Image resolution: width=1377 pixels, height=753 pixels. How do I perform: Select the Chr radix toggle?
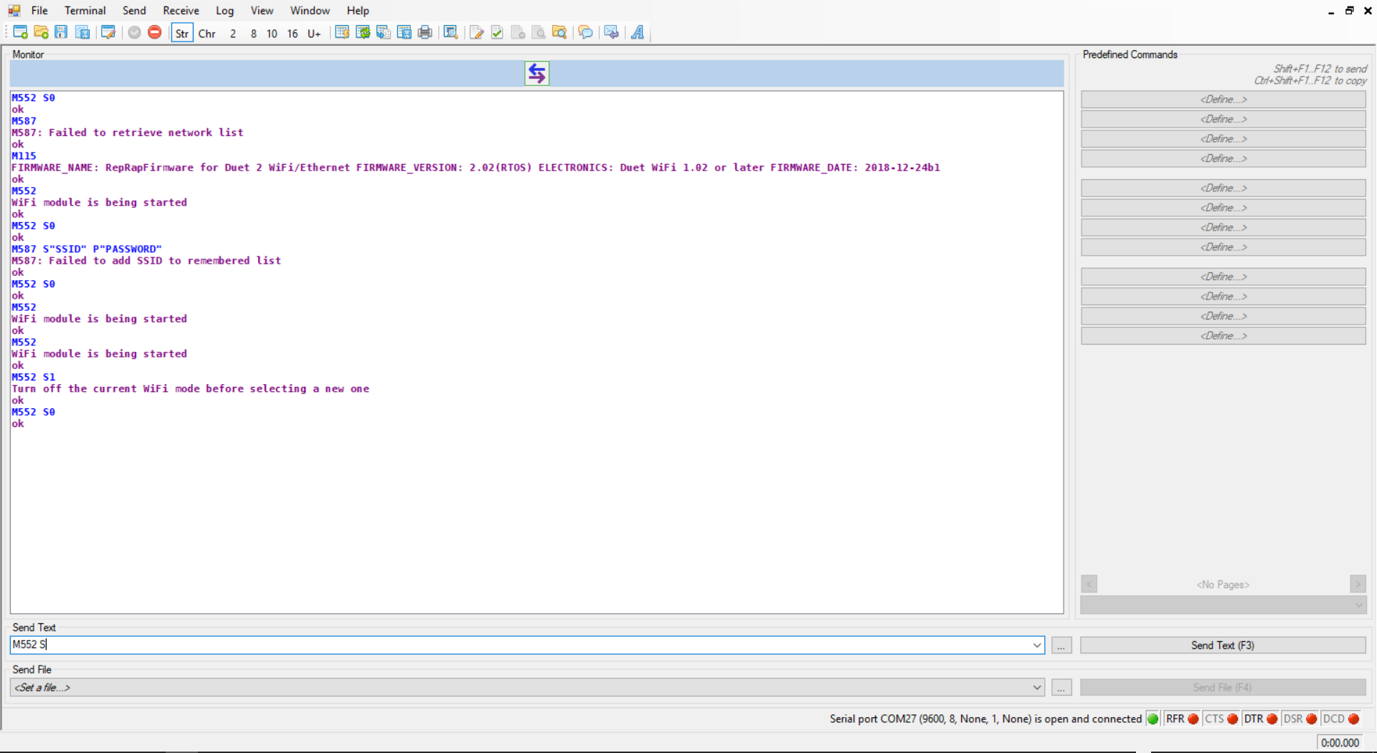click(x=207, y=33)
